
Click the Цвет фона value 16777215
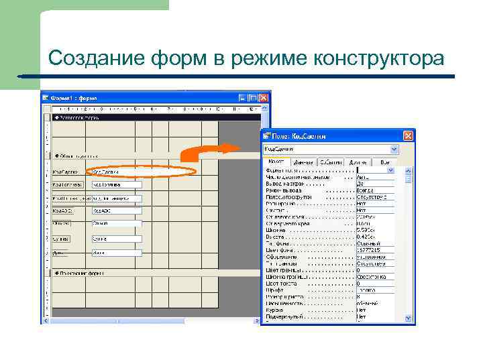[376, 250]
